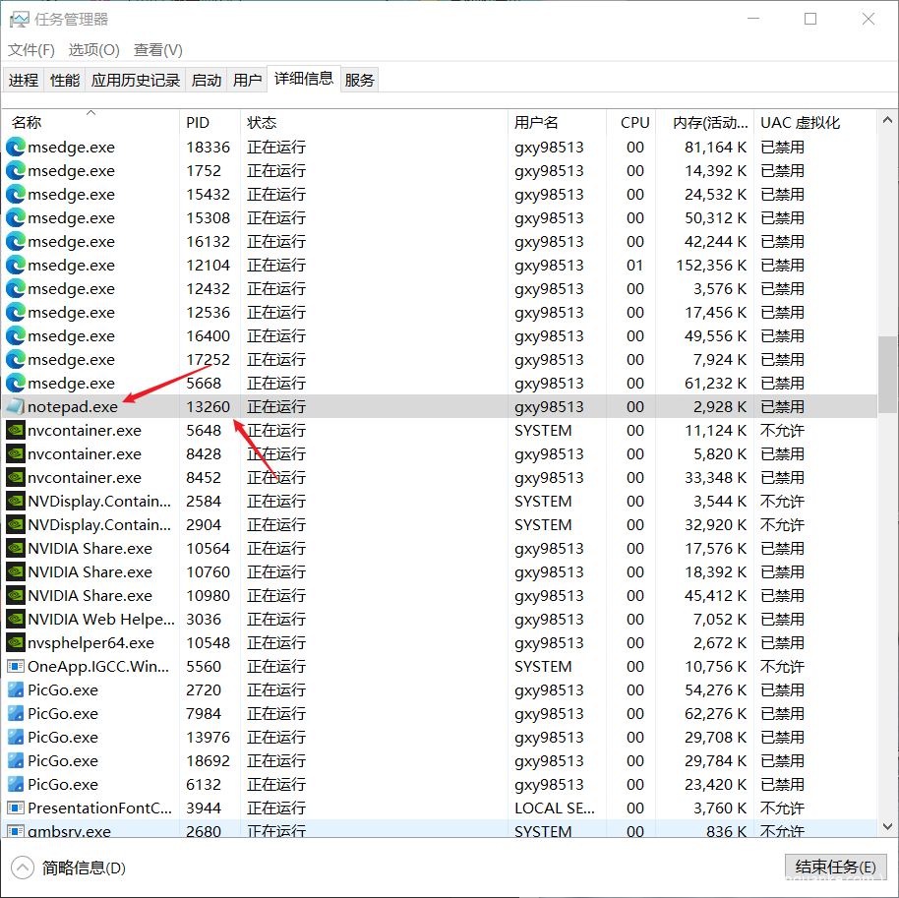Sort by the CPU column header
The image size is (899, 898).
pyautogui.click(x=630, y=122)
